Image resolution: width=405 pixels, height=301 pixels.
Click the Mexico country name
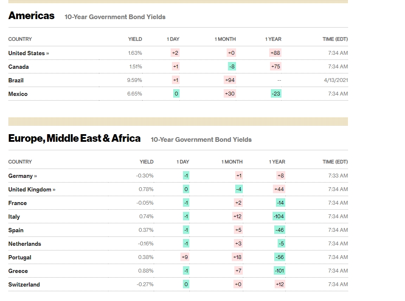coord(18,94)
